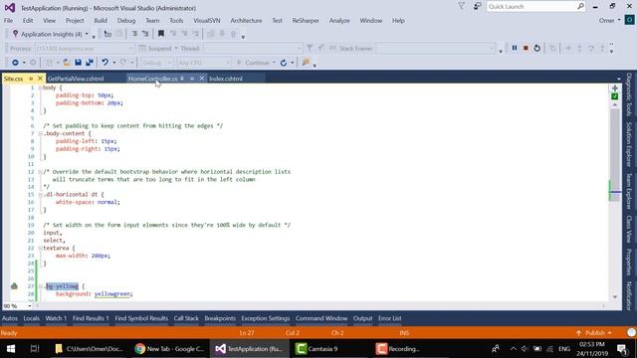
Task: Click the browser refresh icon beside Continue
Action: [x=284, y=63]
